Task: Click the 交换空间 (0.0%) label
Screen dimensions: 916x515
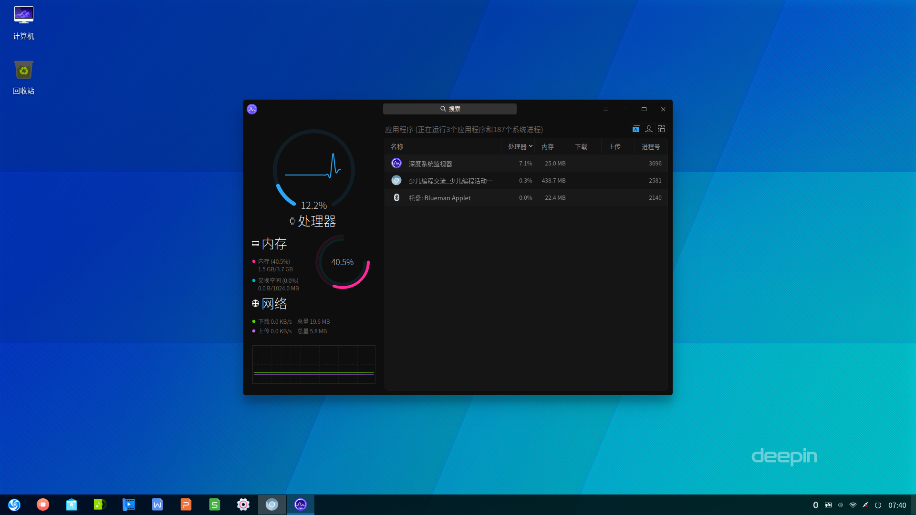Action: click(x=278, y=281)
